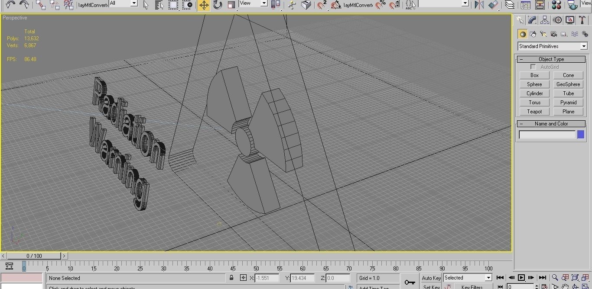Viewport: 592px width, 289px height.
Task: Click Play Animation button
Action: pyautogui.click(x=521, y=278)
